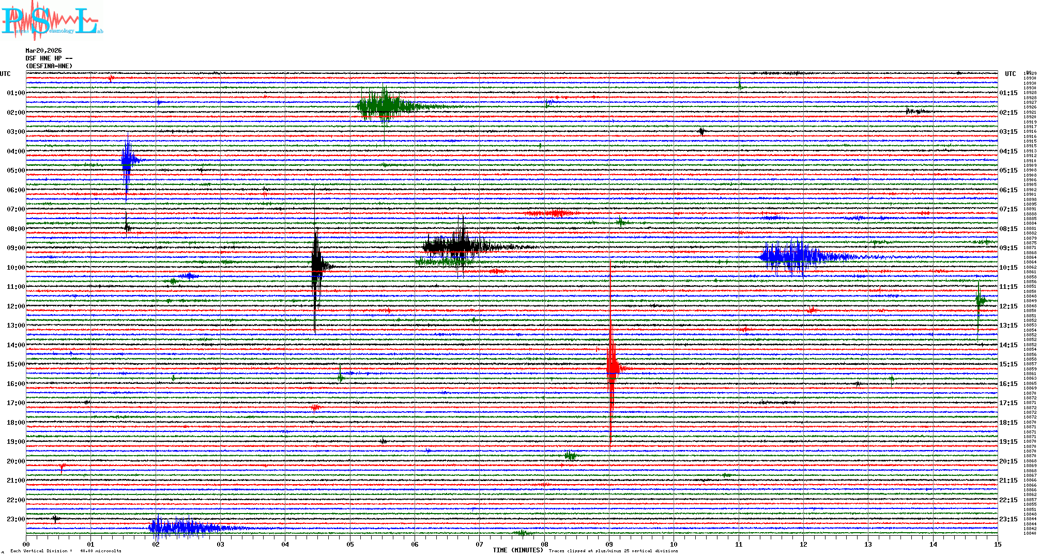
Task: Click the large green burst near 02:00
Action: click(384, 106)
